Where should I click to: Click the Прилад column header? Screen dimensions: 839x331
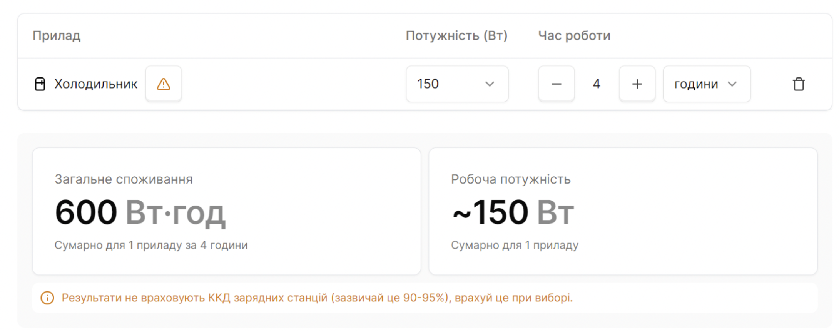[57, 36]
